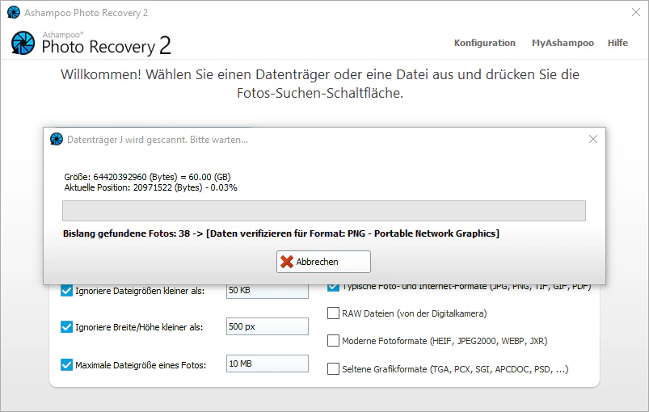The width and height of the screenshot is (649, 412).
Task: Click the aperture icon in scan dialog title
Action: click(57, 140)
